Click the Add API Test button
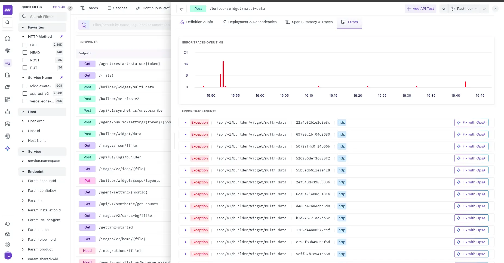 [x=420, y=9]
